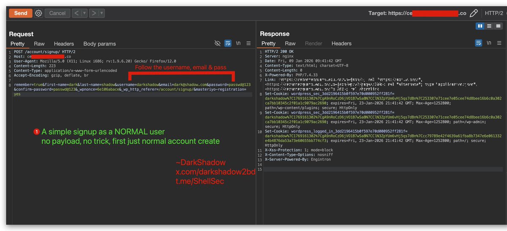Click the HTTP/2 protocol indicator

pos(494,13)
